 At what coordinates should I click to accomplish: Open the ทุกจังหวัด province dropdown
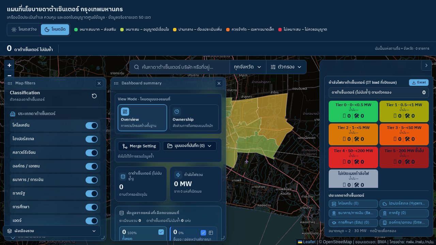pos(248,67)
